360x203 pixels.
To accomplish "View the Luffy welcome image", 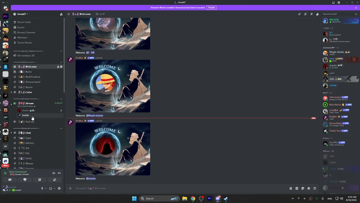I will click(x=113, y=86).
